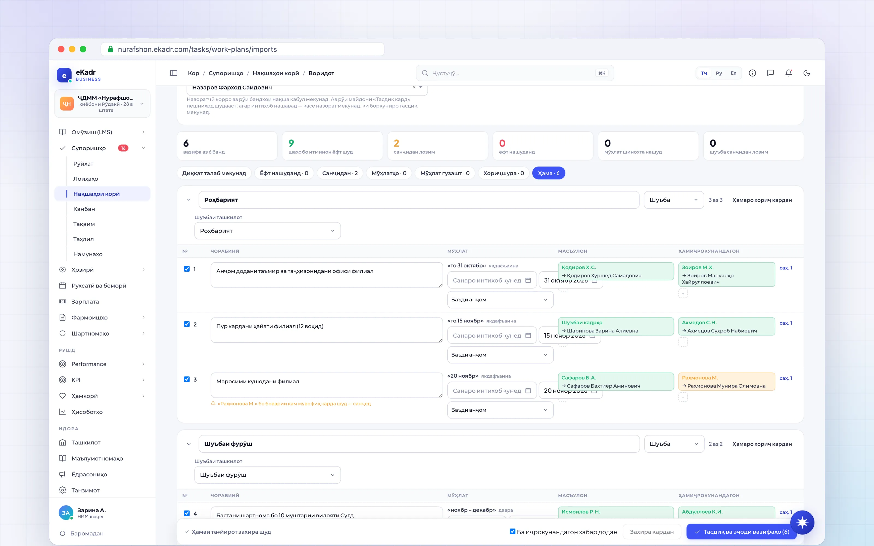
Task: Toggle Ба иҷрокунандагон хабар додан checkbox
Action: tap(512, 531)
